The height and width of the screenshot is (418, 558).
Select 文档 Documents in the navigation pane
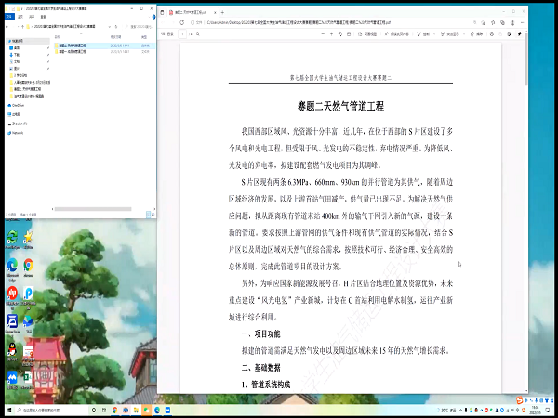(x=17, y=61)
